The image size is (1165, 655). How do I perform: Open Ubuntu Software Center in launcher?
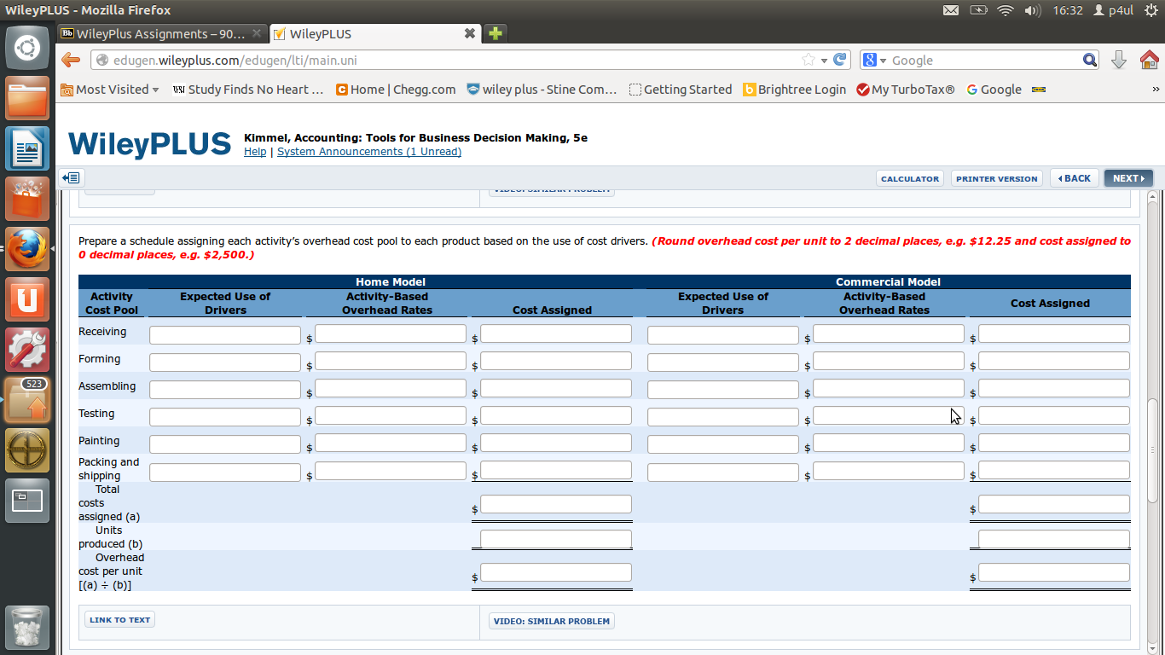click(27, 199)
